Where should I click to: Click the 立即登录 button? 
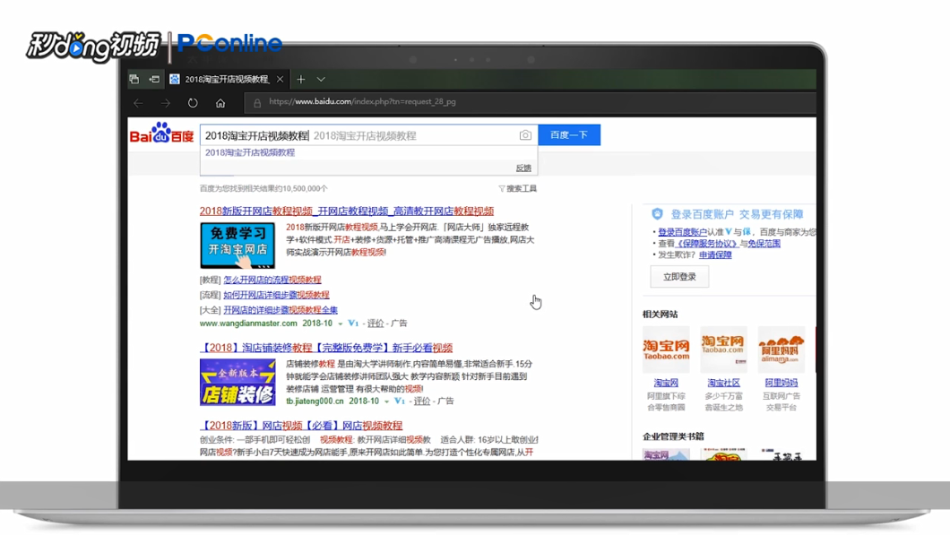point(679,277)
